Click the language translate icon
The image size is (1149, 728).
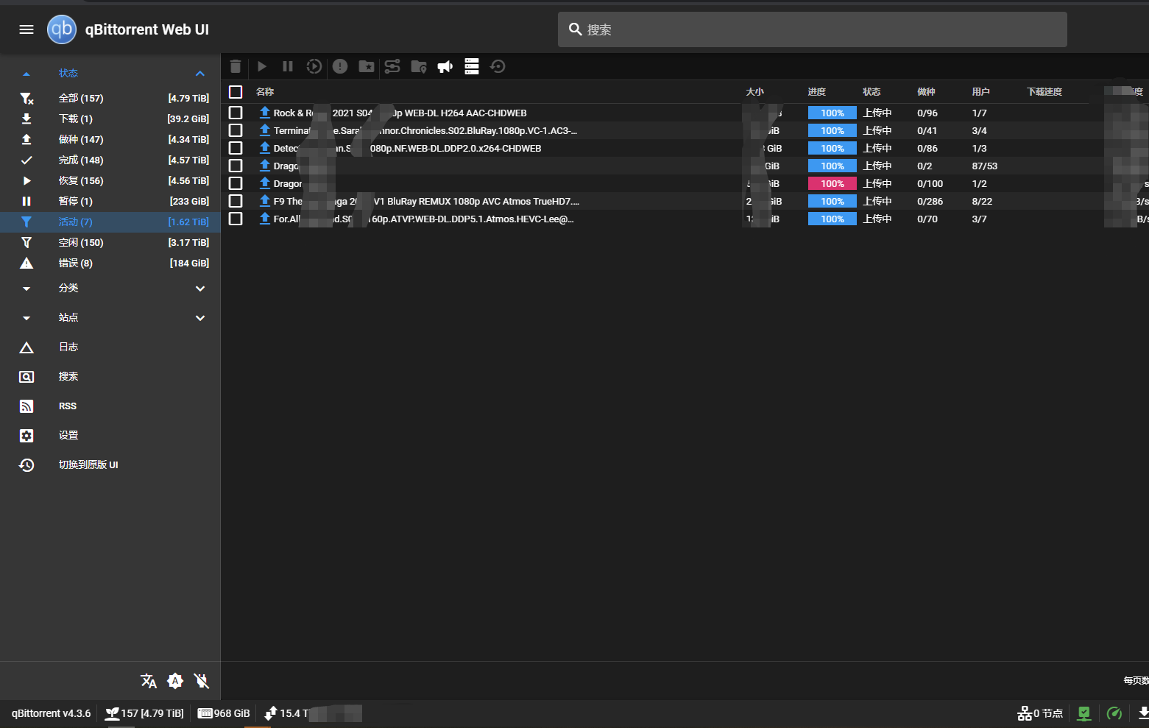(149, 681)
